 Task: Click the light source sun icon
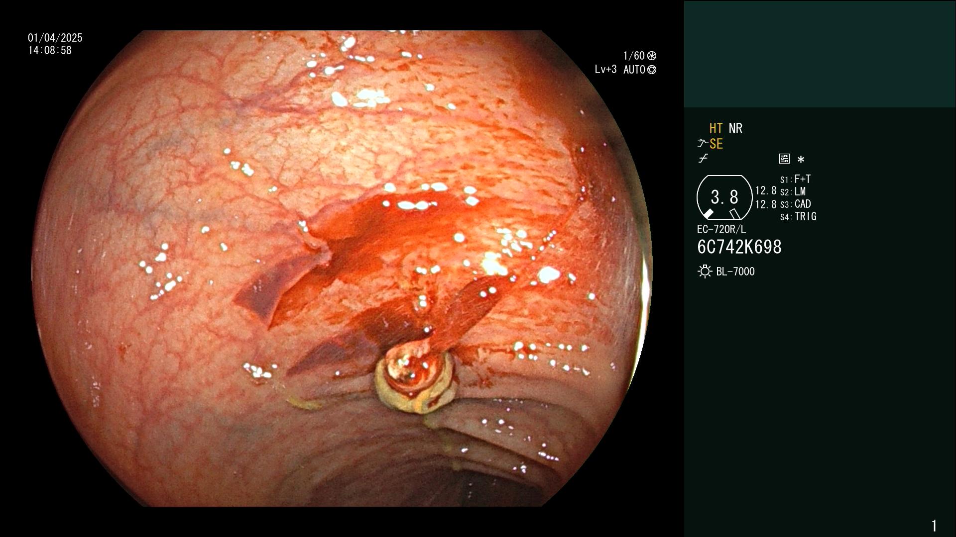point(705,271)
